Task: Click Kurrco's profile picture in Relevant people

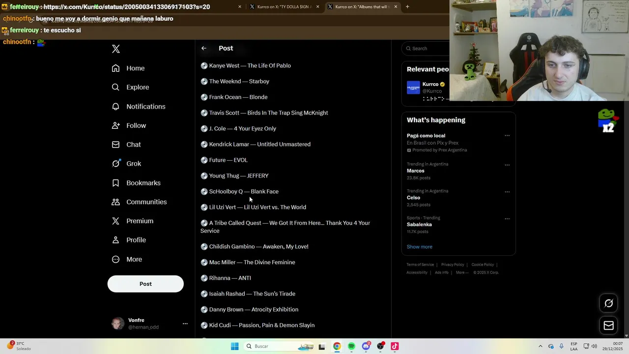Action: [413, 88]
